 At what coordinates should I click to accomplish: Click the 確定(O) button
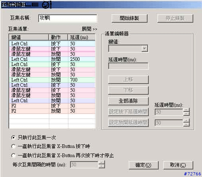[144, 165]
